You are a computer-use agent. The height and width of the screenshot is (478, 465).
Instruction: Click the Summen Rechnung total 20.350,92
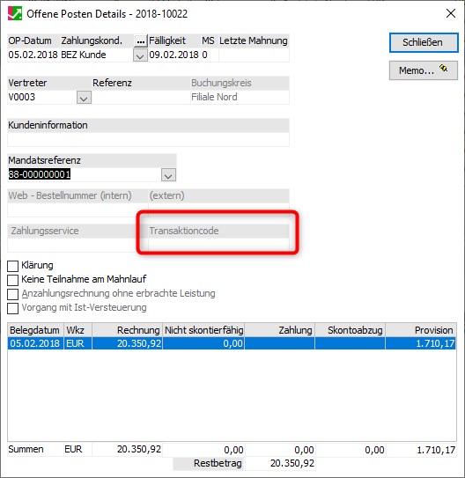pos(127,449)
